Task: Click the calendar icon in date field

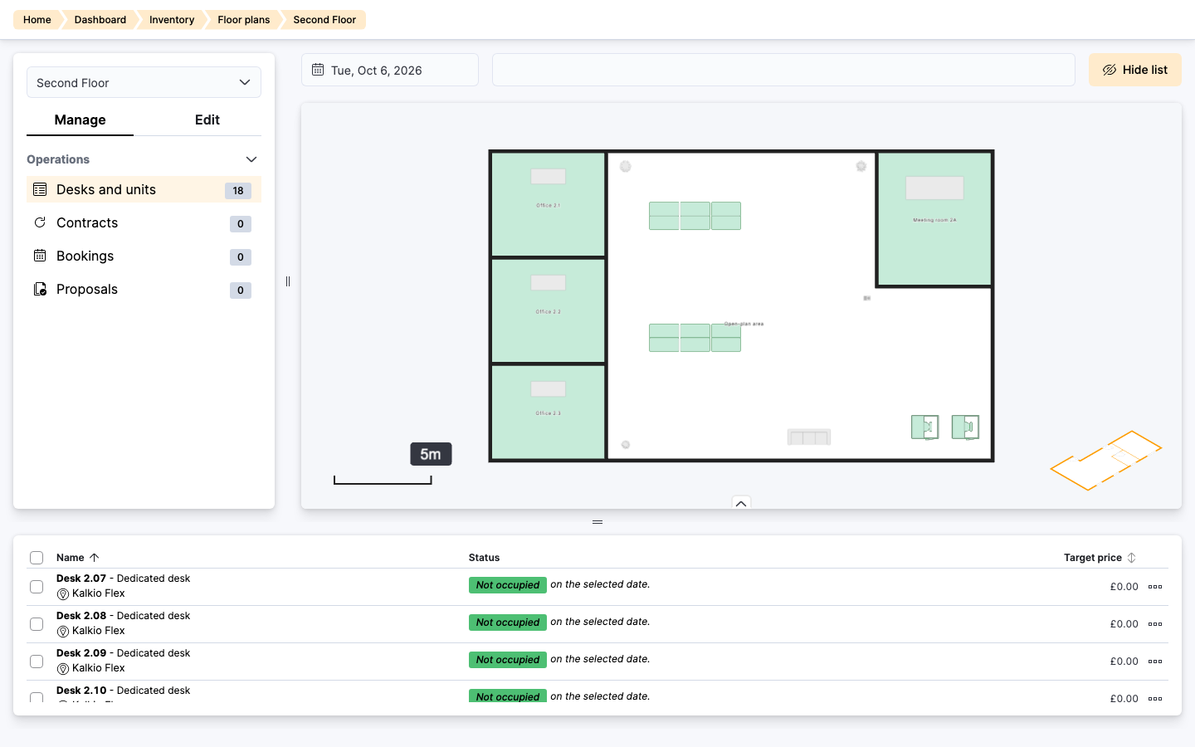Action: point(318,70)
